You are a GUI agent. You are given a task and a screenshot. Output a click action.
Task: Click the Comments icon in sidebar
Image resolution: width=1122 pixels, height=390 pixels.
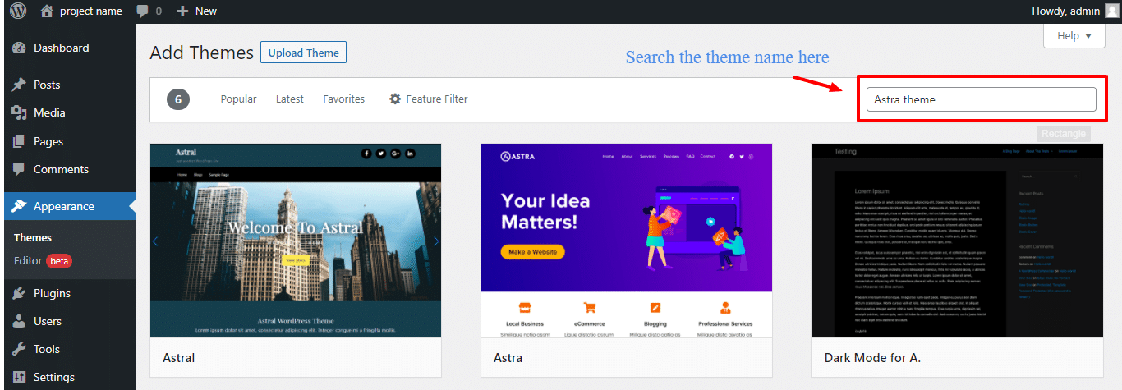click(19, 169)
